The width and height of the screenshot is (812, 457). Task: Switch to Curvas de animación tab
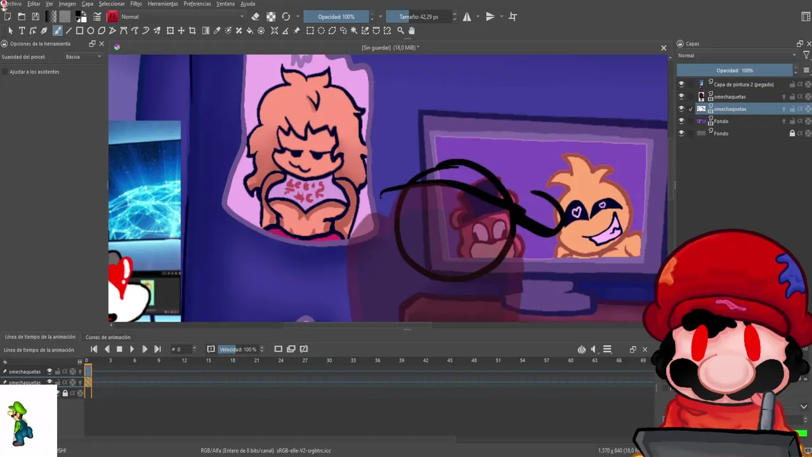[108, 337]
